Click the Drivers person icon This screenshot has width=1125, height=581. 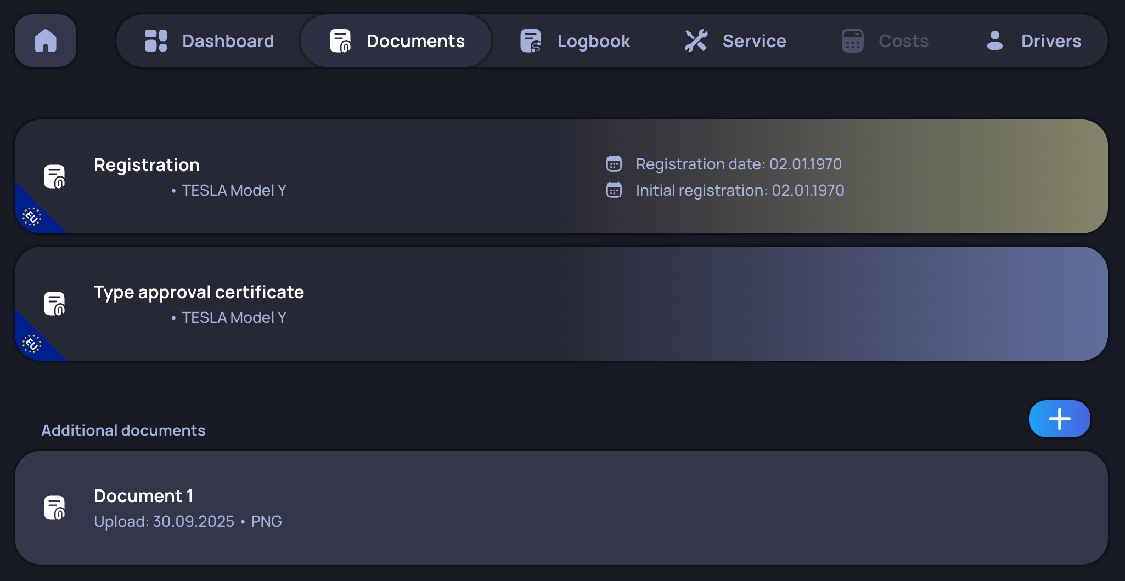[994, 40]
